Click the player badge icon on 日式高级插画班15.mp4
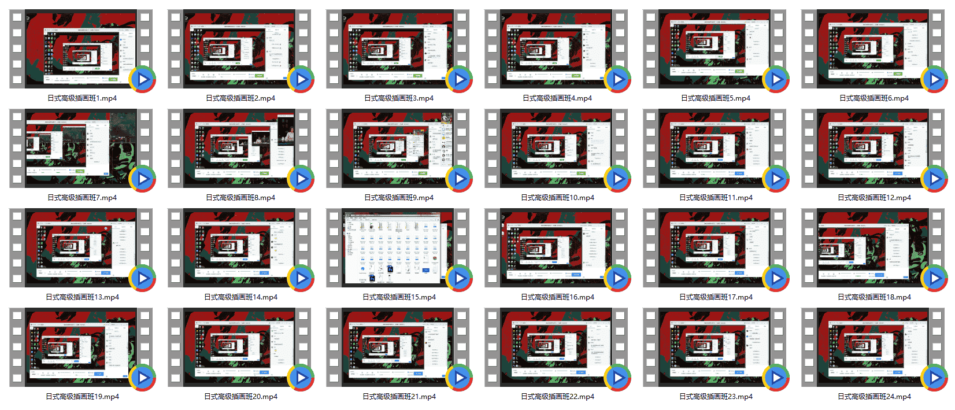Viewport: 955px width, 410px height. [459, 278]
